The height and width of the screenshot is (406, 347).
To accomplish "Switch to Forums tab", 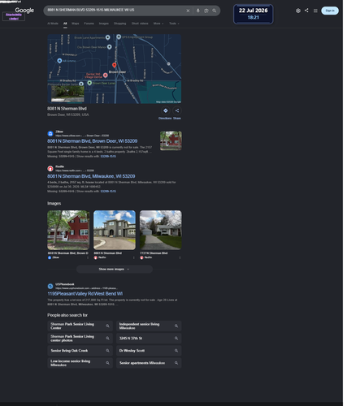I will [x=89, y=24].
